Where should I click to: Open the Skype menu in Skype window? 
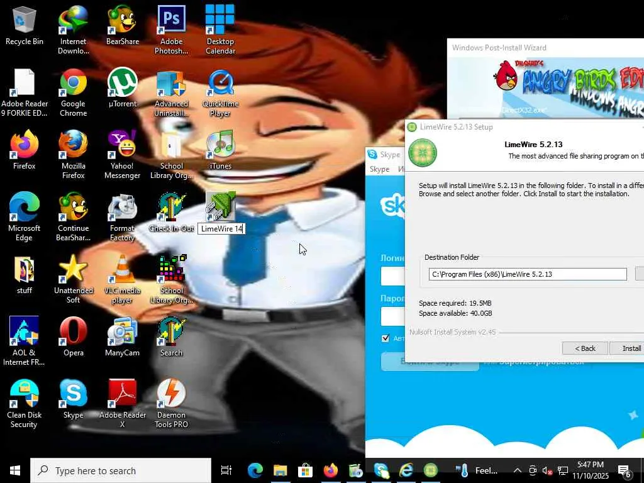click(x=379, y=169)
